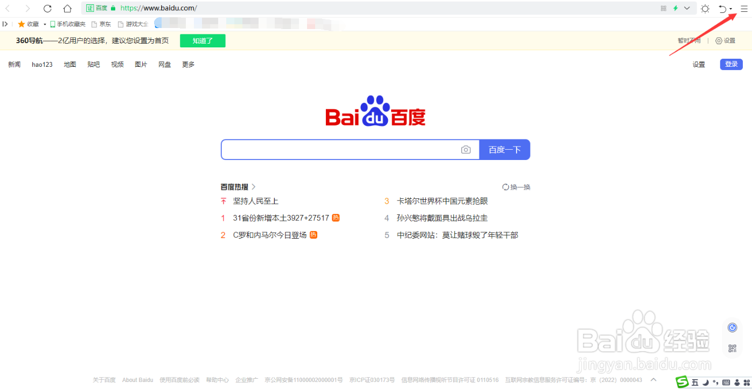Viewport: 752px width, 390px height.
Task: Click the green 知道了 button
Action: click(x=203, y=40)
